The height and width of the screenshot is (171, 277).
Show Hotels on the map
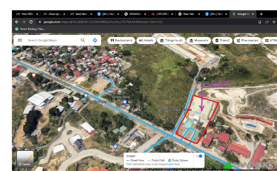tap(146, 41)
